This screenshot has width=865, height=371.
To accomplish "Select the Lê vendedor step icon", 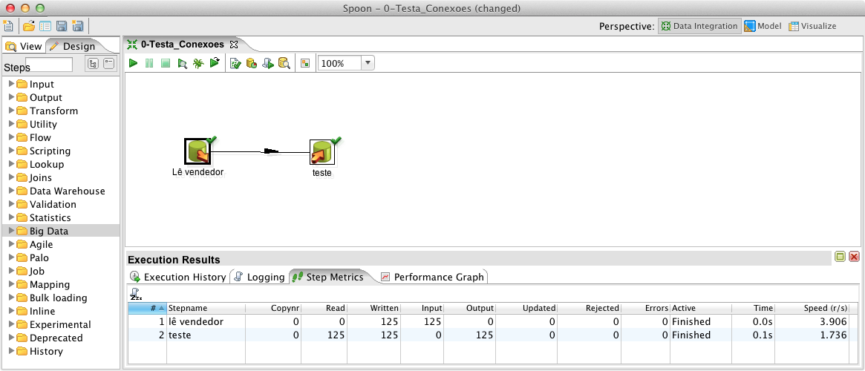I will pos(197,151).
